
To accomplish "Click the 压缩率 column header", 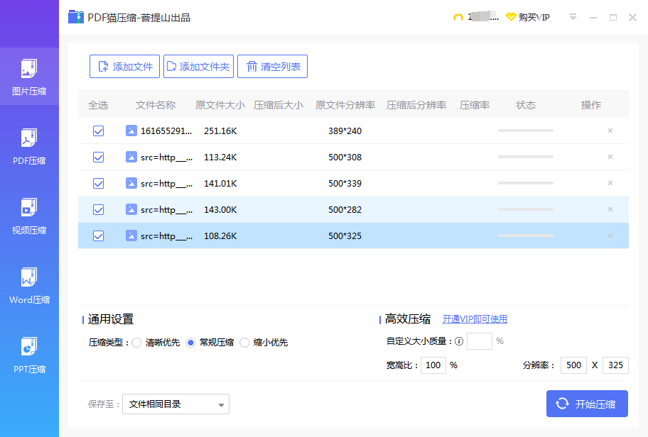I will (475, 105).
